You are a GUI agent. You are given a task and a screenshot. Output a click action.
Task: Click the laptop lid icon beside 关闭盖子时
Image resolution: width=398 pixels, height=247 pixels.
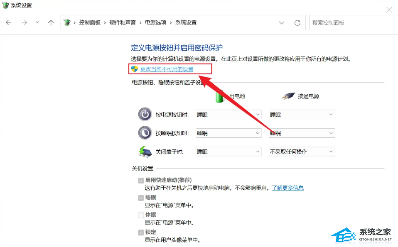[x=145, y=151]
